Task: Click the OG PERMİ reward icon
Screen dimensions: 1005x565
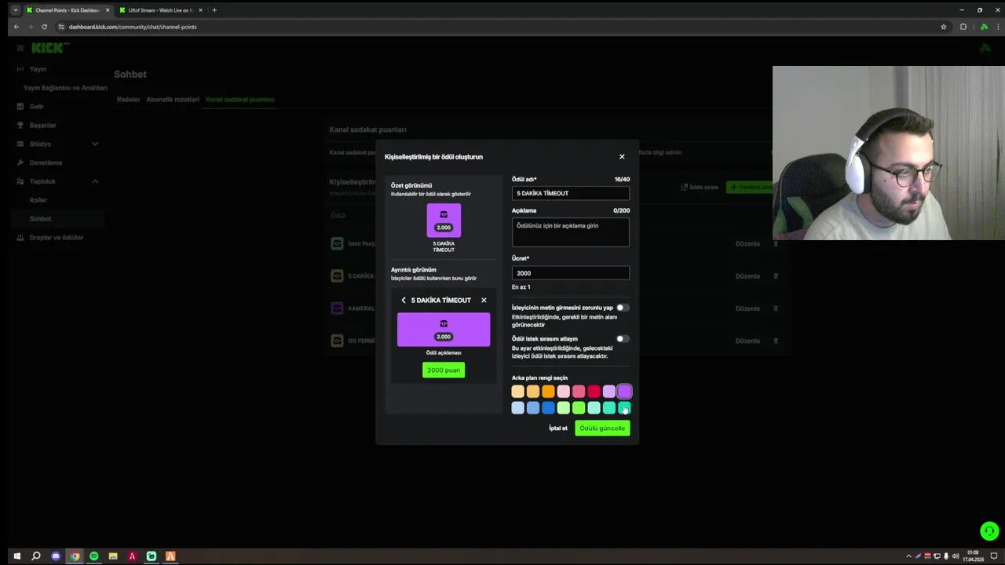Action: 337,341
